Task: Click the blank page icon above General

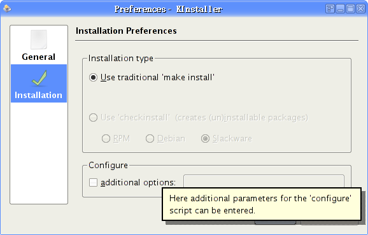Action: pyautogui.click(x=39, y=39)
